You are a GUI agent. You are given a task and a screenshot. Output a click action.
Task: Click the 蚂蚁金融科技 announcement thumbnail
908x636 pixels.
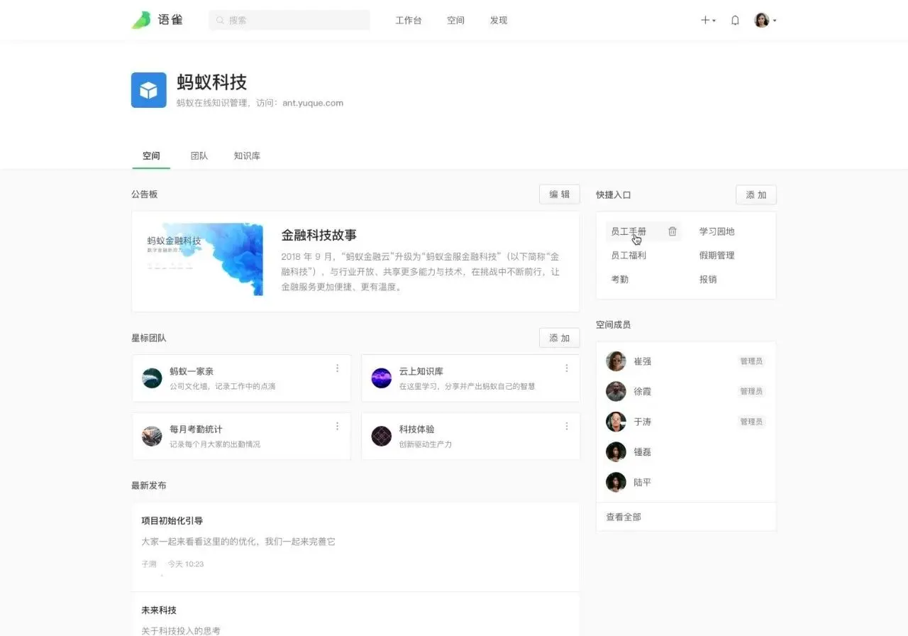tap(203, 260)
